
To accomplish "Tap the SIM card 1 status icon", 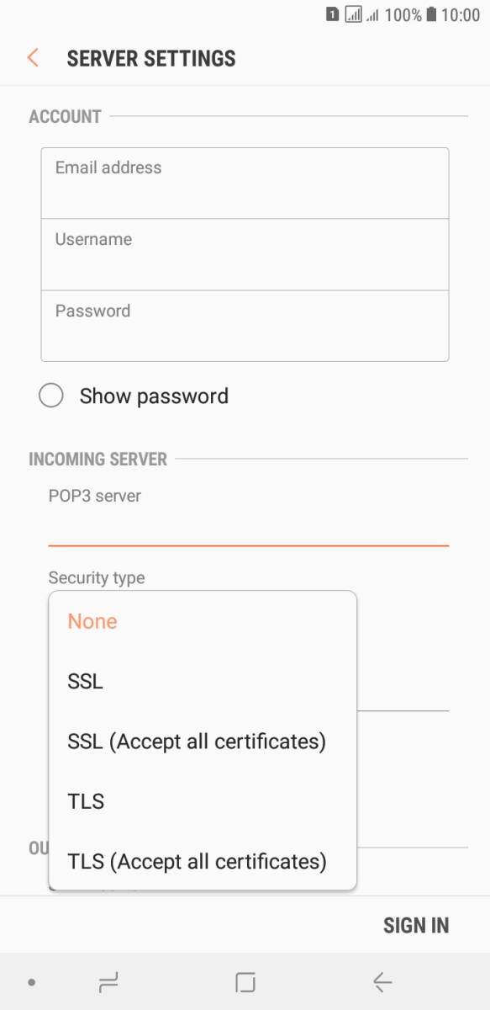I will [333, 14].
